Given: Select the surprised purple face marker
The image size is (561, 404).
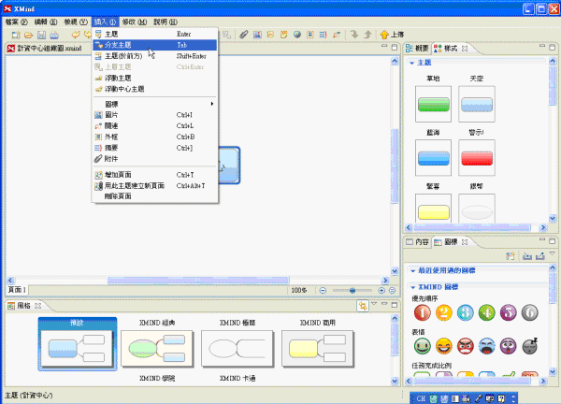Looking at the screenshot, I should pyautogui.click(x=508, y=346).
